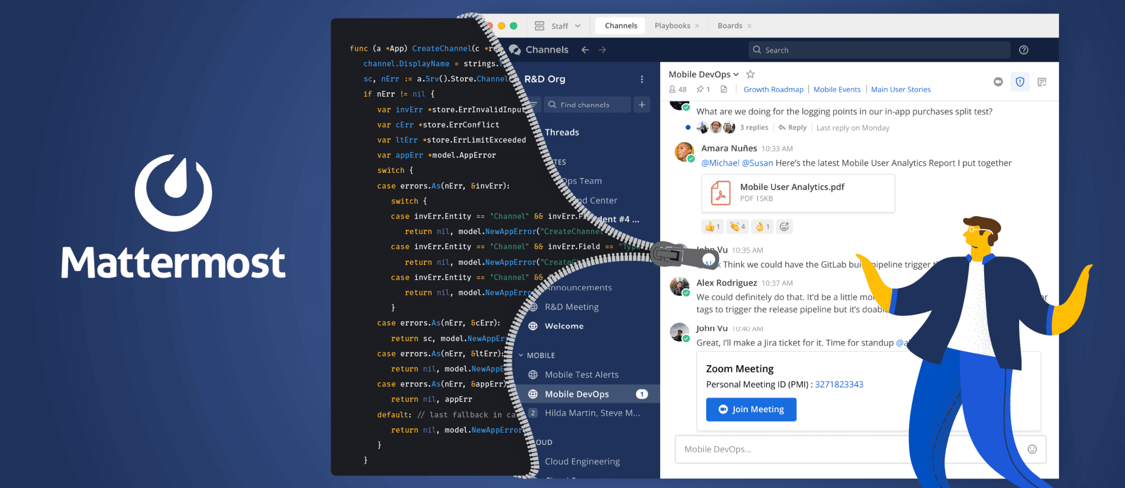The width and height of the screenshot is (1125, 488).
Task: Click the @Michael mention
Action: (720, 163)
